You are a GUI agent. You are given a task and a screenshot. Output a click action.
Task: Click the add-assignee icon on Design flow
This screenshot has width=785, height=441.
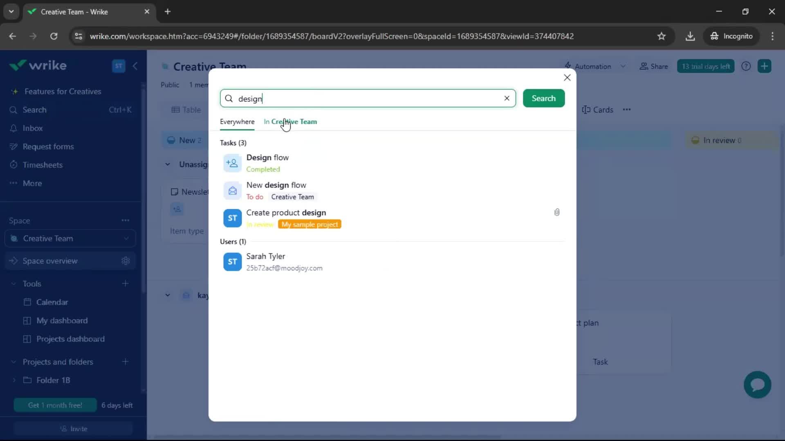[232, 163]
